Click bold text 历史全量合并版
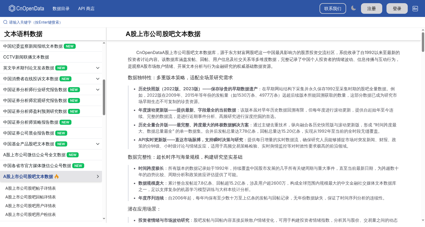Image resolution: width=425 pixels, height=227 pixels. pyautogui.click(x=153, y=125)
